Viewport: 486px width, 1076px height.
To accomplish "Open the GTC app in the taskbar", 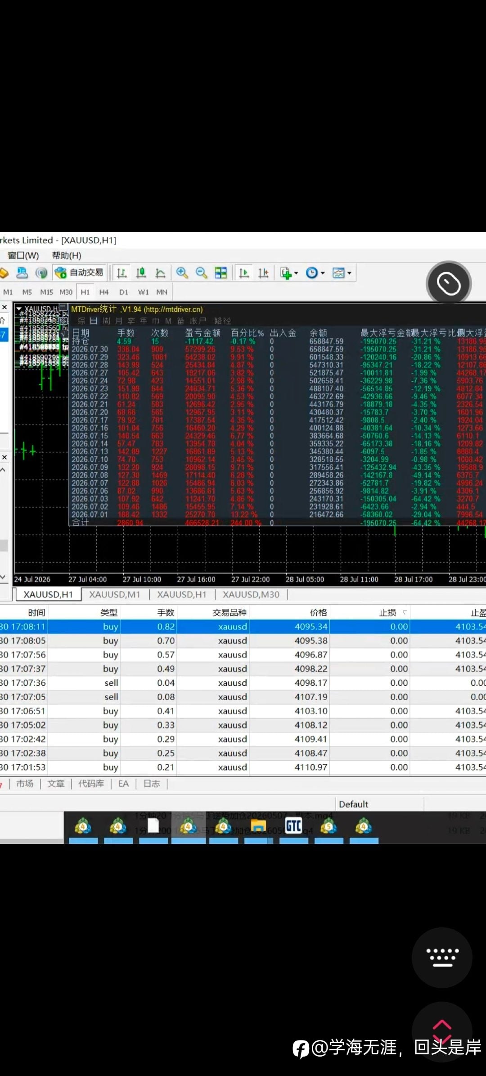I will coord(294,826).
